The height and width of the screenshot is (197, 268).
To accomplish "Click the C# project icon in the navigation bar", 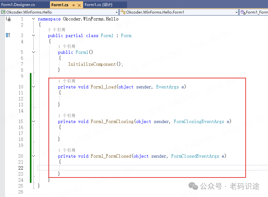I will click(3, 12).
